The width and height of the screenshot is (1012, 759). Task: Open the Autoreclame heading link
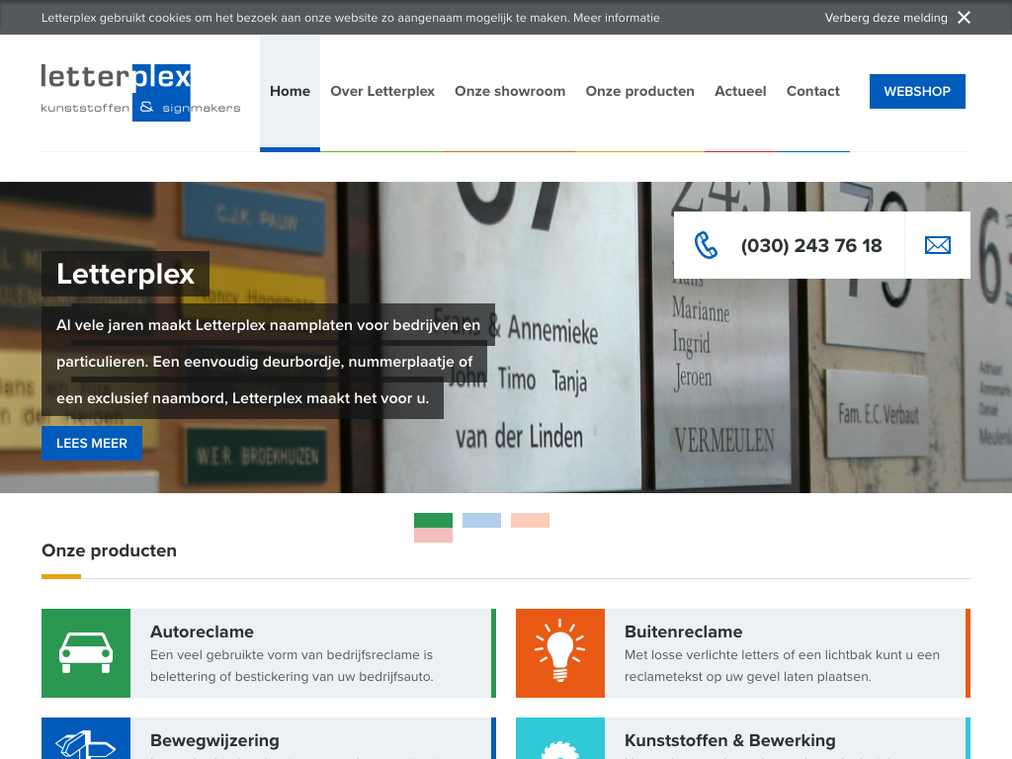pyautogui.click(x=202, y=632)
